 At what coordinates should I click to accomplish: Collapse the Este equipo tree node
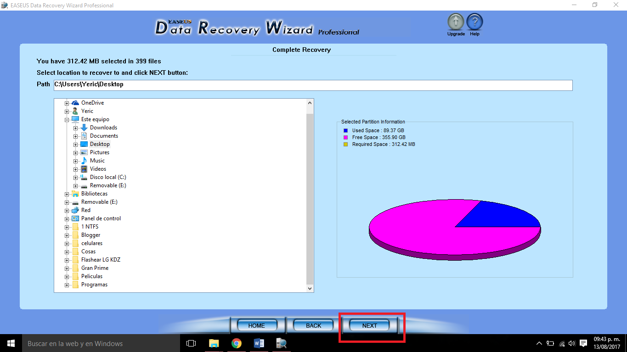coord(67,119)
